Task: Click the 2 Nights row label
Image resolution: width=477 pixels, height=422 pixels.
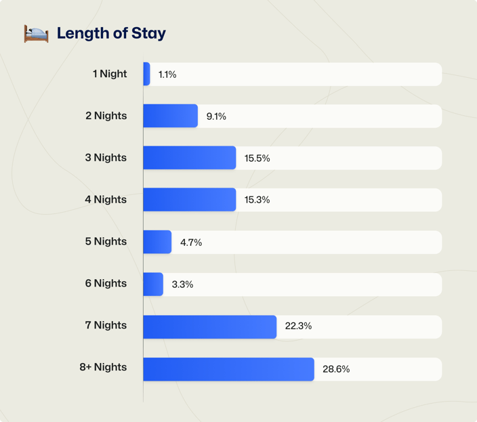Action: point(106,116)
